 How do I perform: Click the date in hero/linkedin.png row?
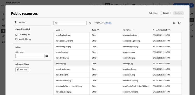[x=161, y=69]
